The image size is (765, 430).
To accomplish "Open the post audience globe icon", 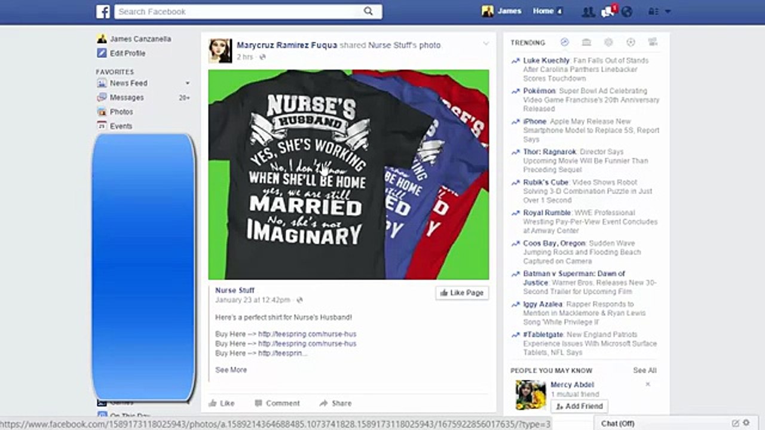I will [x=262, y=57].
